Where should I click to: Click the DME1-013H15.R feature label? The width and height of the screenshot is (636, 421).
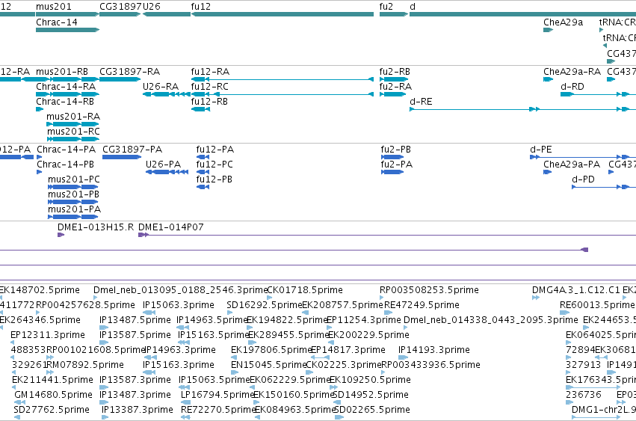coord(96,227)
